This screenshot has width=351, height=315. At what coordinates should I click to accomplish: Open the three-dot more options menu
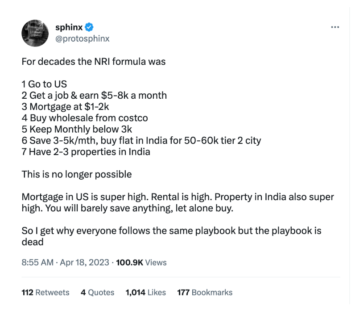click(335, 27)
